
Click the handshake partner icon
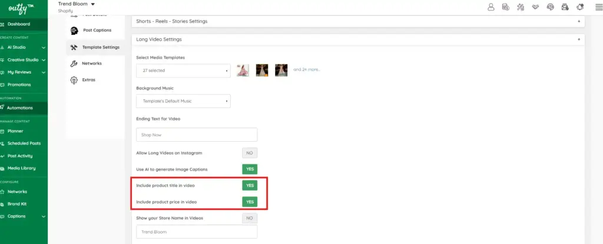click(535, 7)
